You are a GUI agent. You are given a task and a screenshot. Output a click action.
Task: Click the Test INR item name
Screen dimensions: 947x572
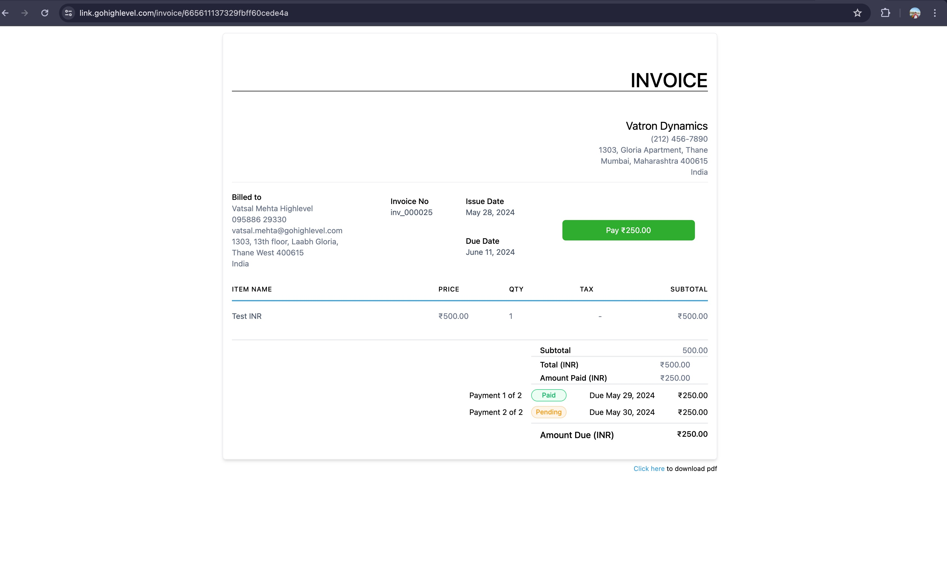point(246,316)
